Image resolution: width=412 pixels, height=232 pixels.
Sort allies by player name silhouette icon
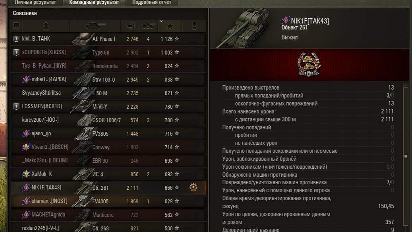[46, 26]
